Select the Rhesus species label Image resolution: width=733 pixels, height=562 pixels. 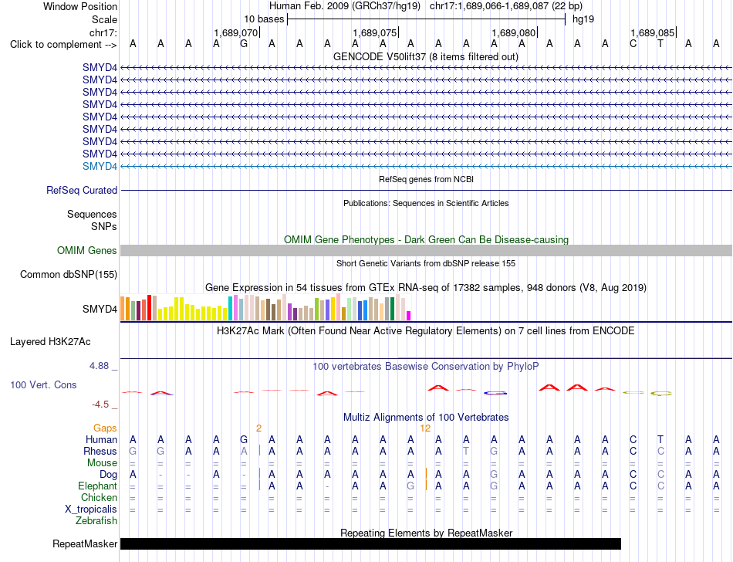(100, 451)
